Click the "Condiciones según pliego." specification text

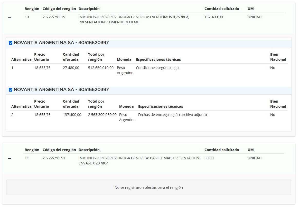[157, 68]
